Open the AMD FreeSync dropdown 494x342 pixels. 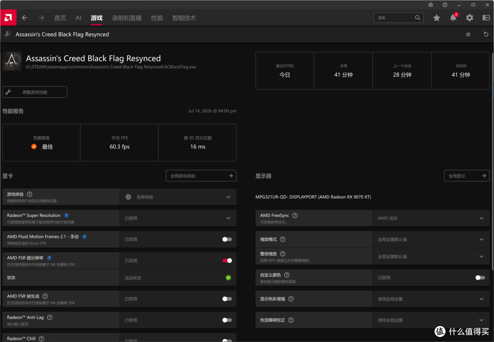(431, 218)
